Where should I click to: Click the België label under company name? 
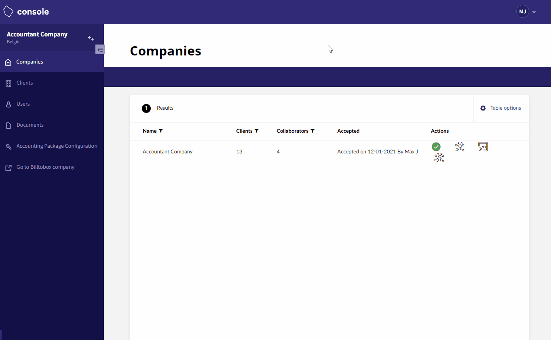click(13, 42)
